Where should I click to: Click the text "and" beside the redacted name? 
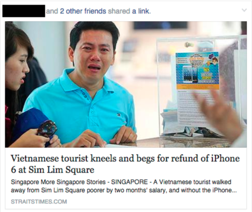click(52, 11)
